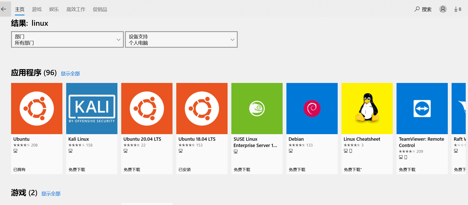Viewport: 468px width, 205px height.
Task: Click the Debian title text
Action: point(296,139)
